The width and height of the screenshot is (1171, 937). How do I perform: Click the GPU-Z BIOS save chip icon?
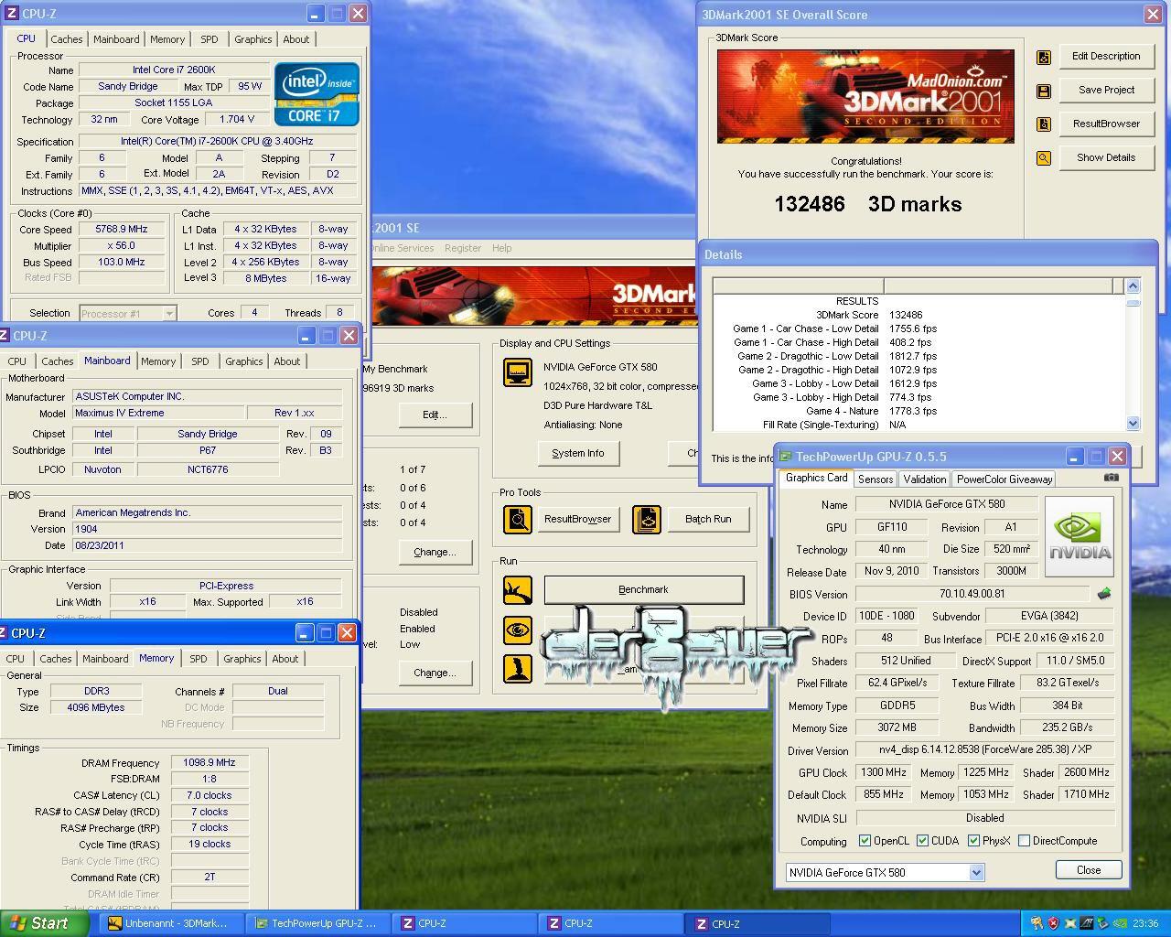pos(1104,594)
